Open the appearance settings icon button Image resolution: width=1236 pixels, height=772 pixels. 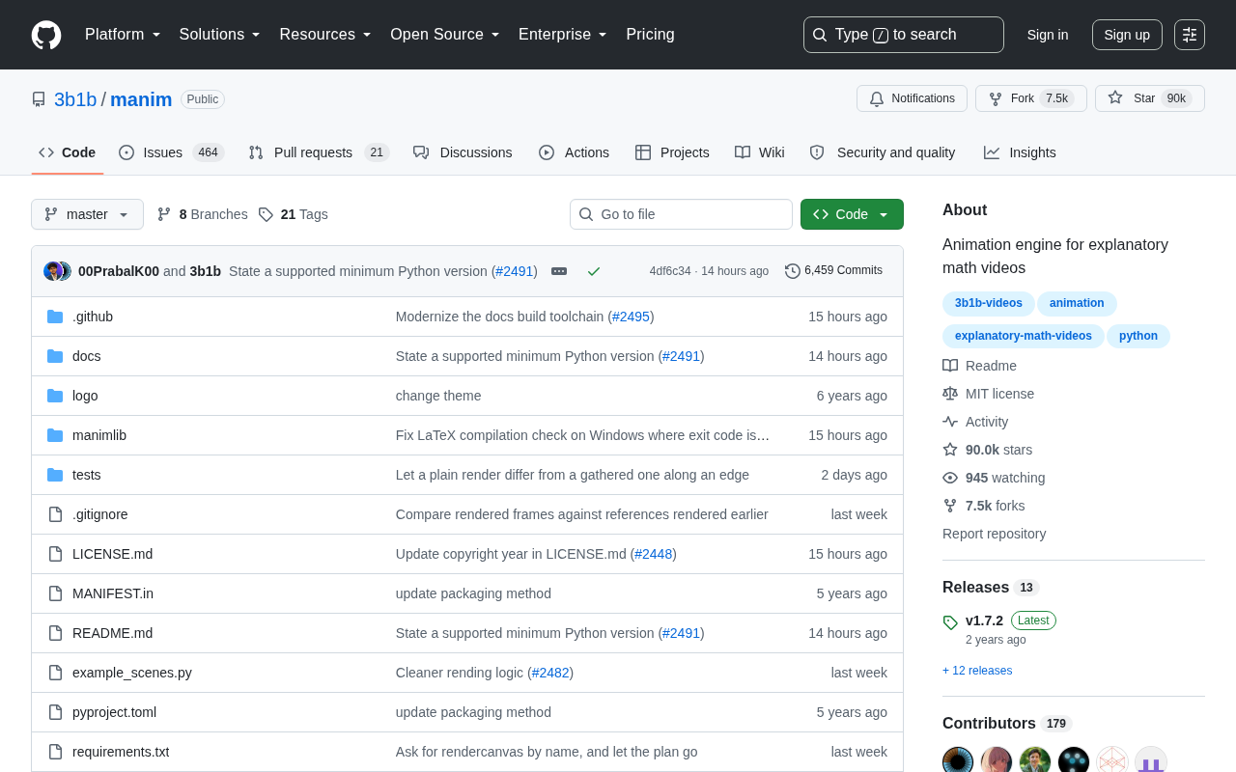coord(1190,35)
